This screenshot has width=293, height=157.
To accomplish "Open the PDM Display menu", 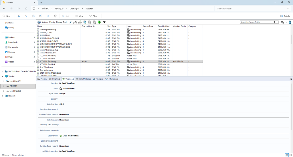I will pos(59,22).
